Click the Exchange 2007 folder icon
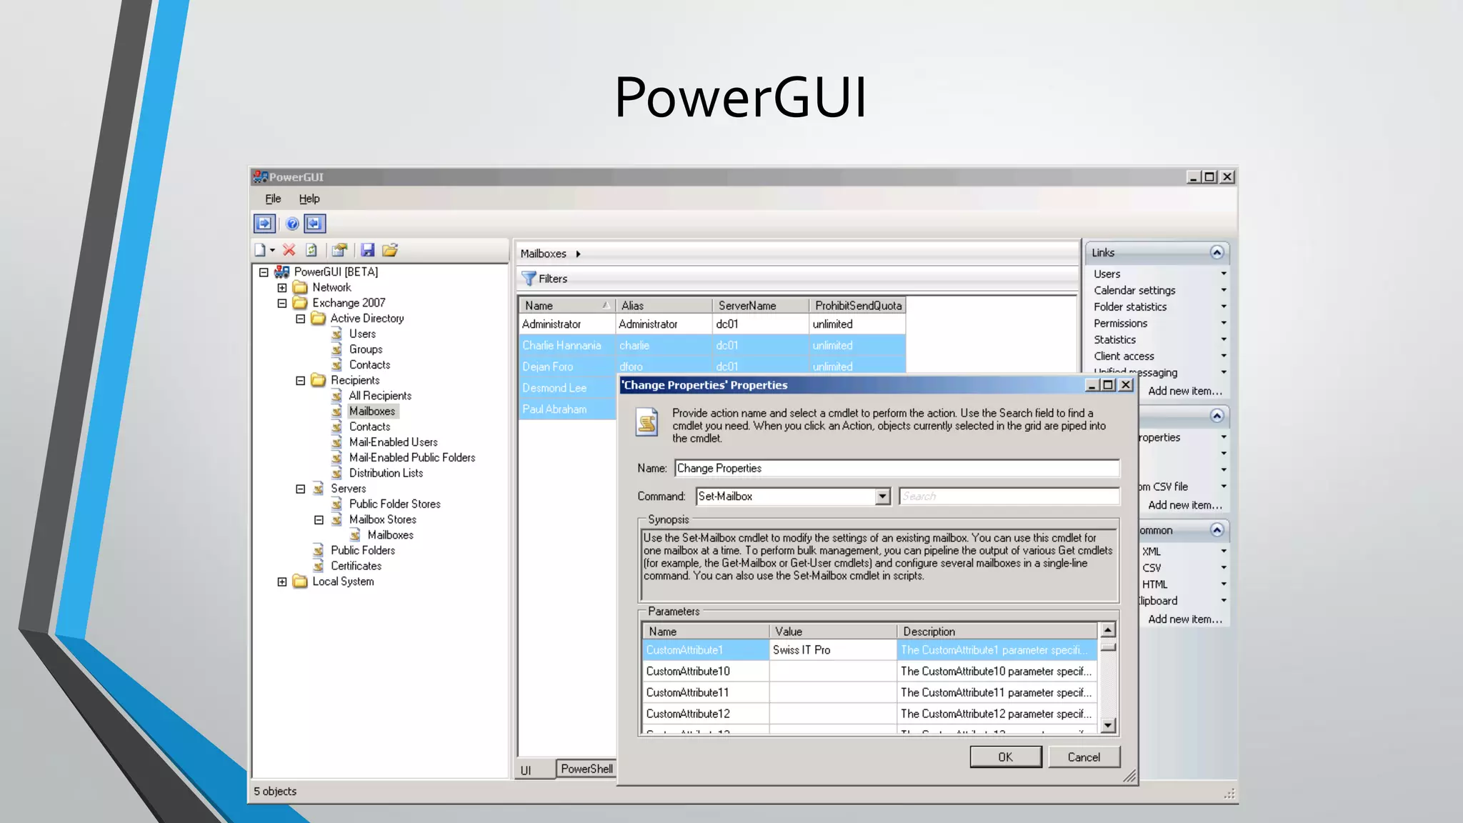 pos(300,303)
